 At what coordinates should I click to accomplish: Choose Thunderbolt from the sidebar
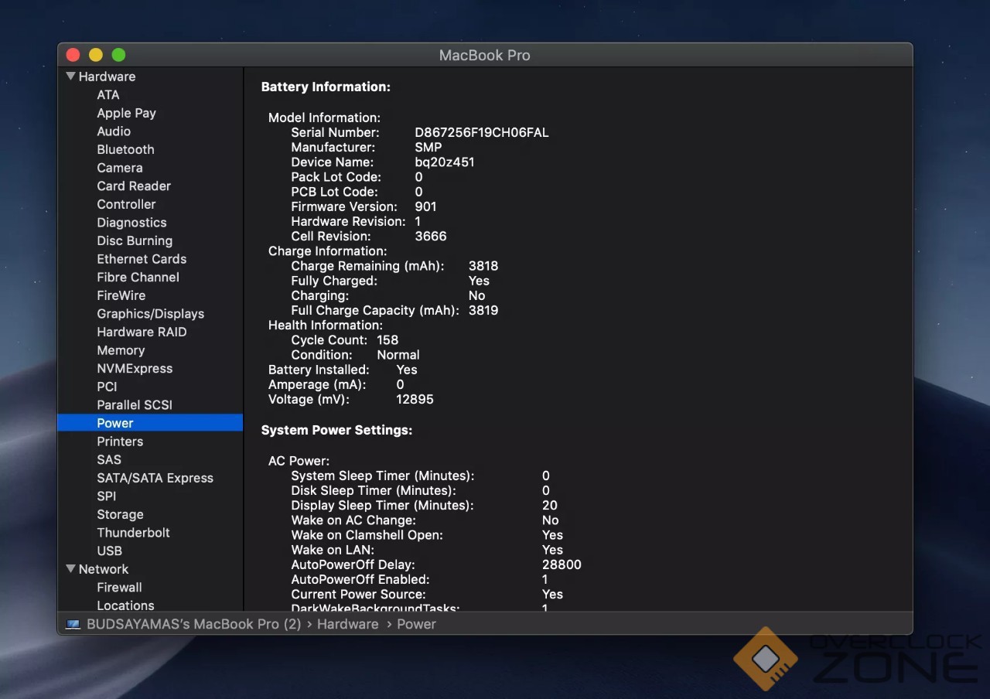tap(133, 533)
